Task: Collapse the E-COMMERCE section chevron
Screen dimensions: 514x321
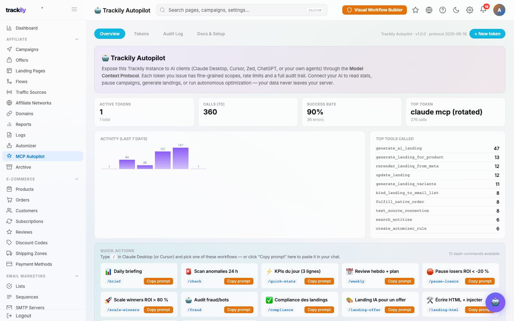Action: click(x=77, y=179)
